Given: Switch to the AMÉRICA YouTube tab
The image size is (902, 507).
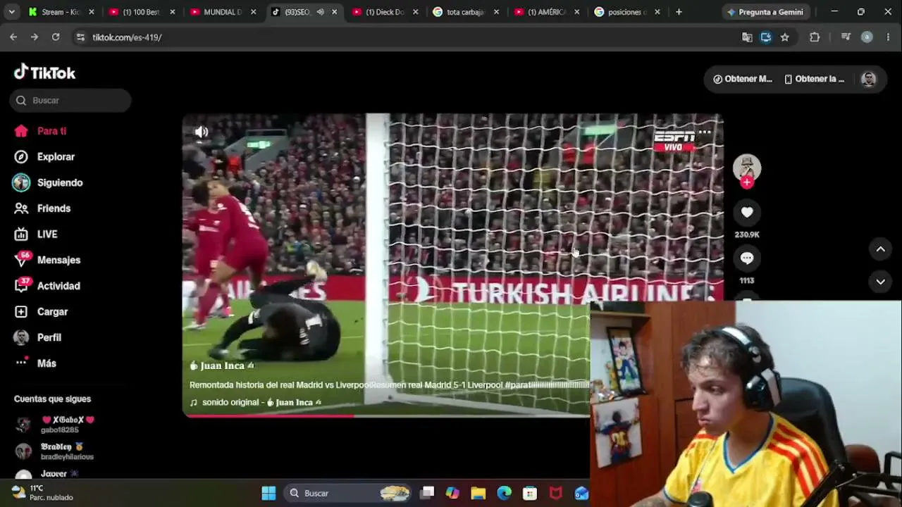Looking at the screenshot, I should [548, 12].
